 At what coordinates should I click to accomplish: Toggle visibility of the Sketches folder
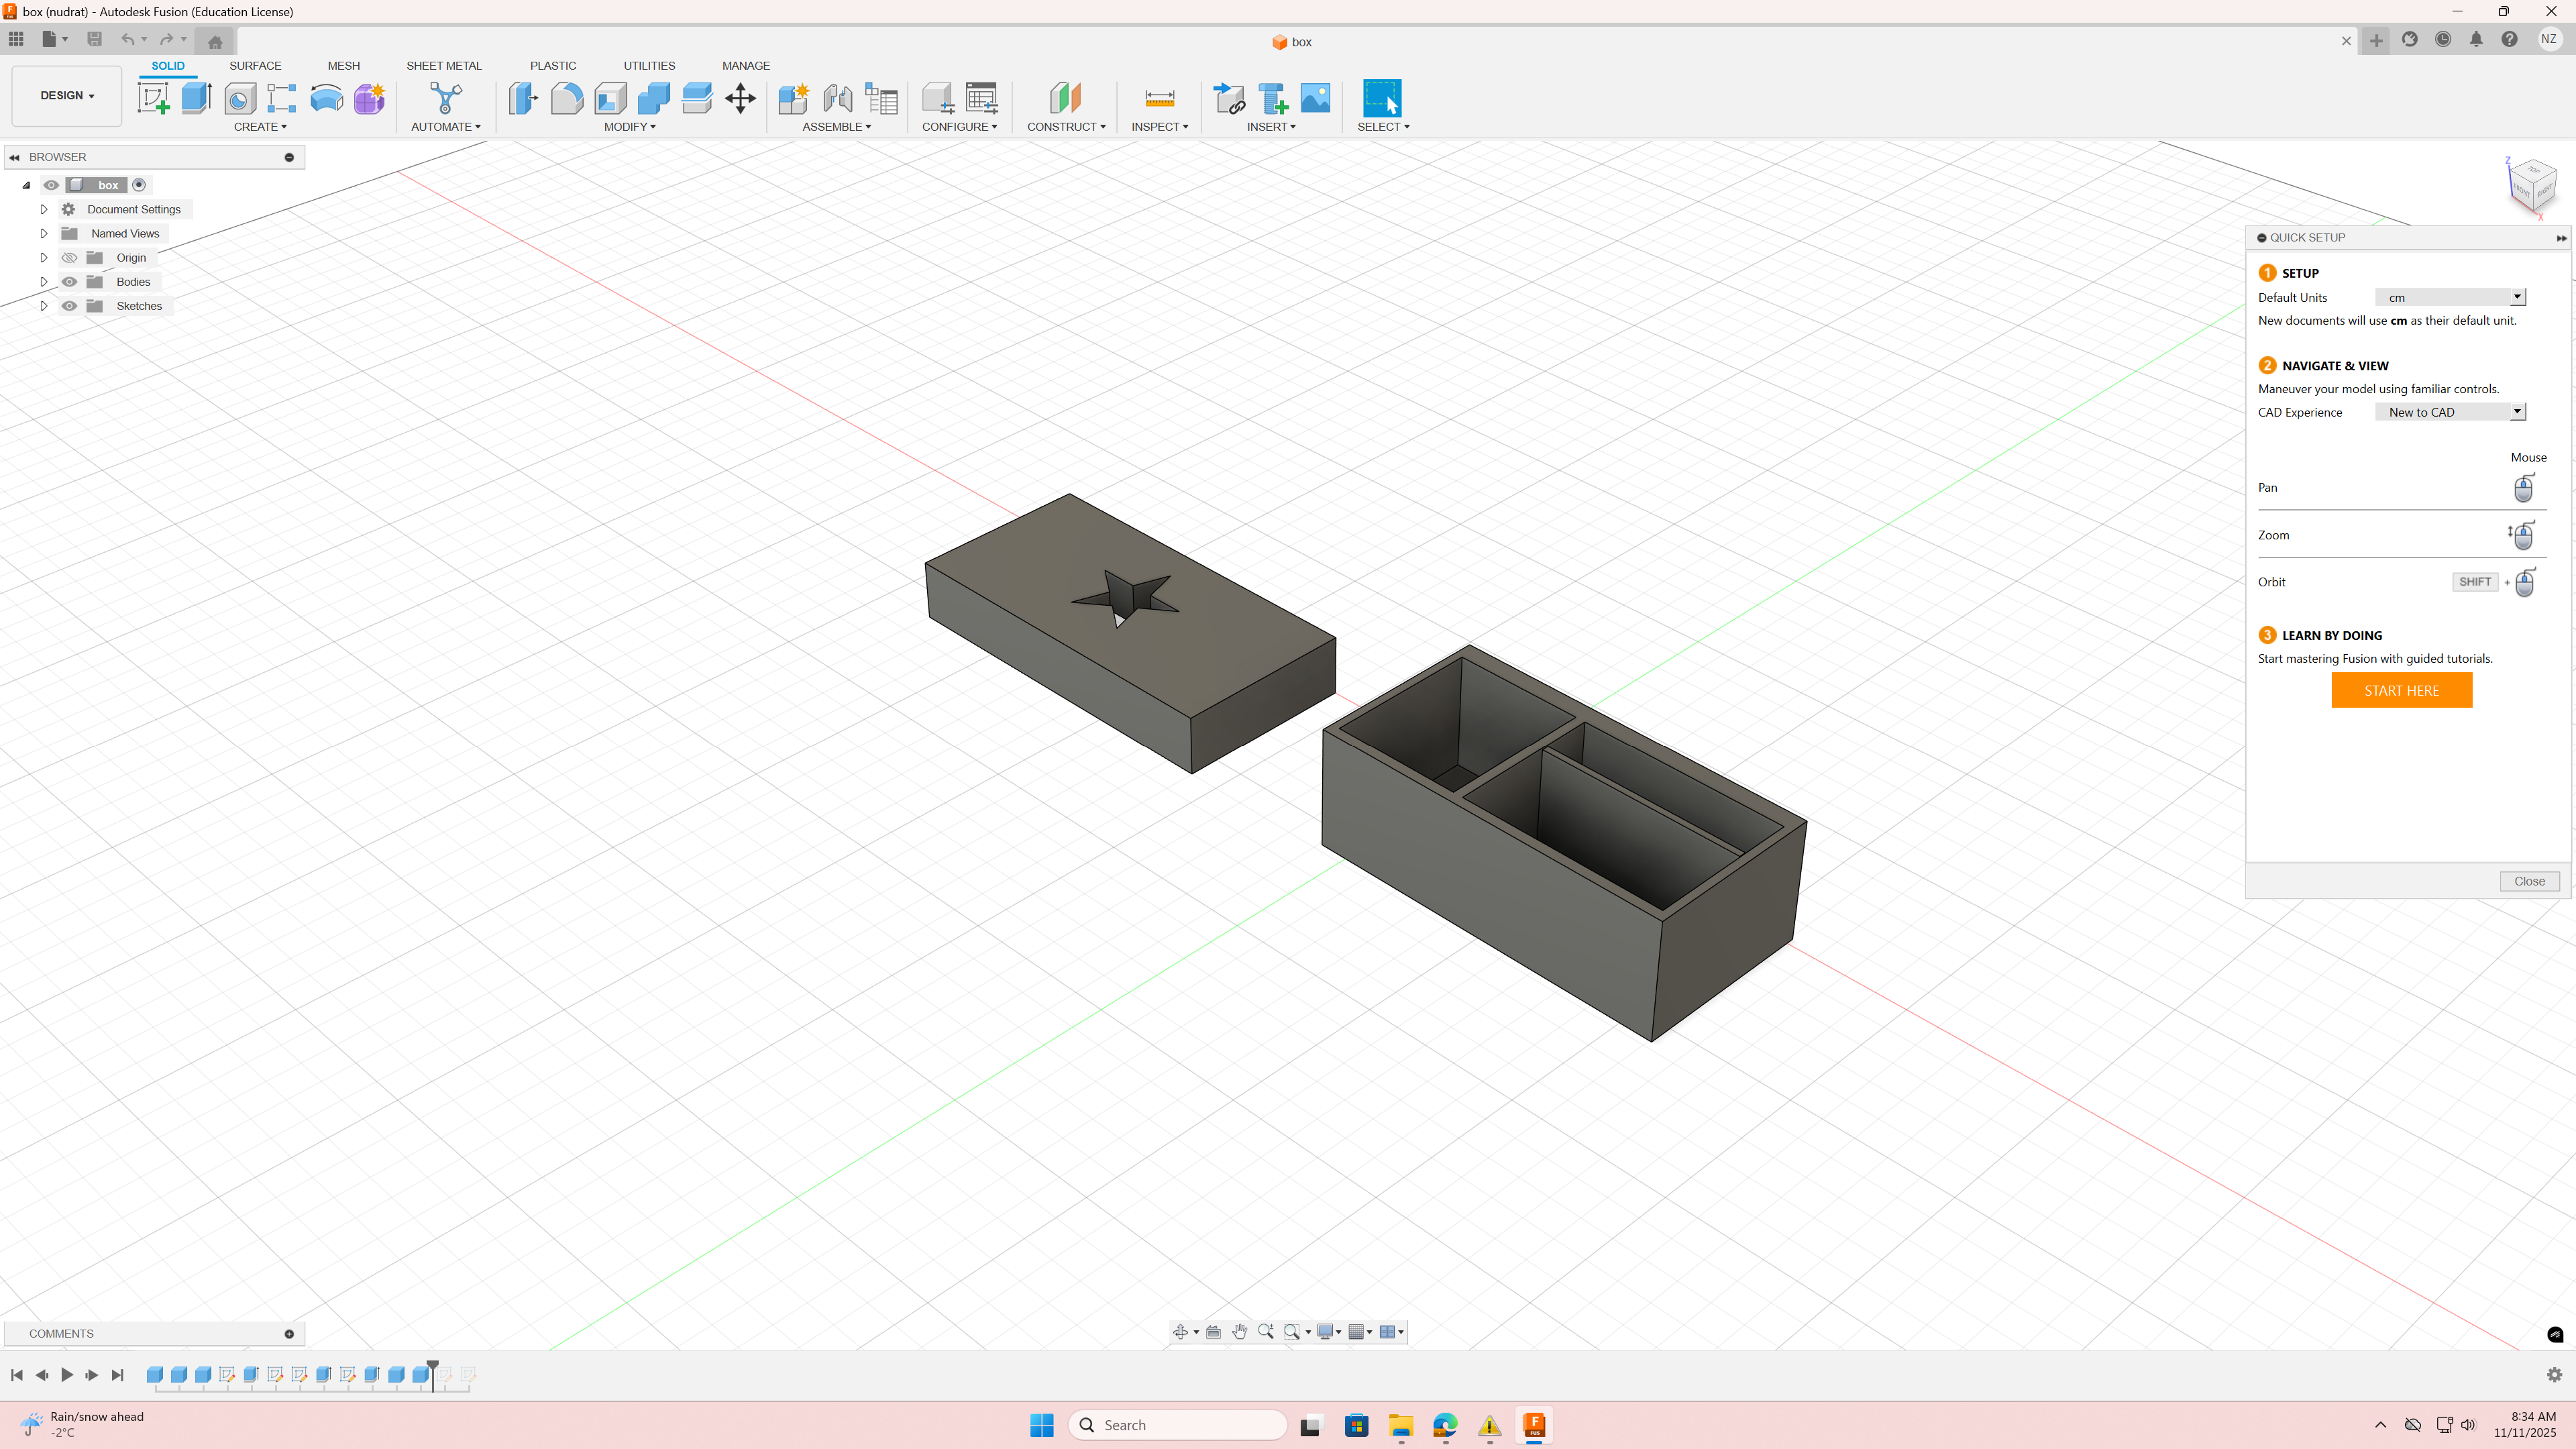coord(69,306)
